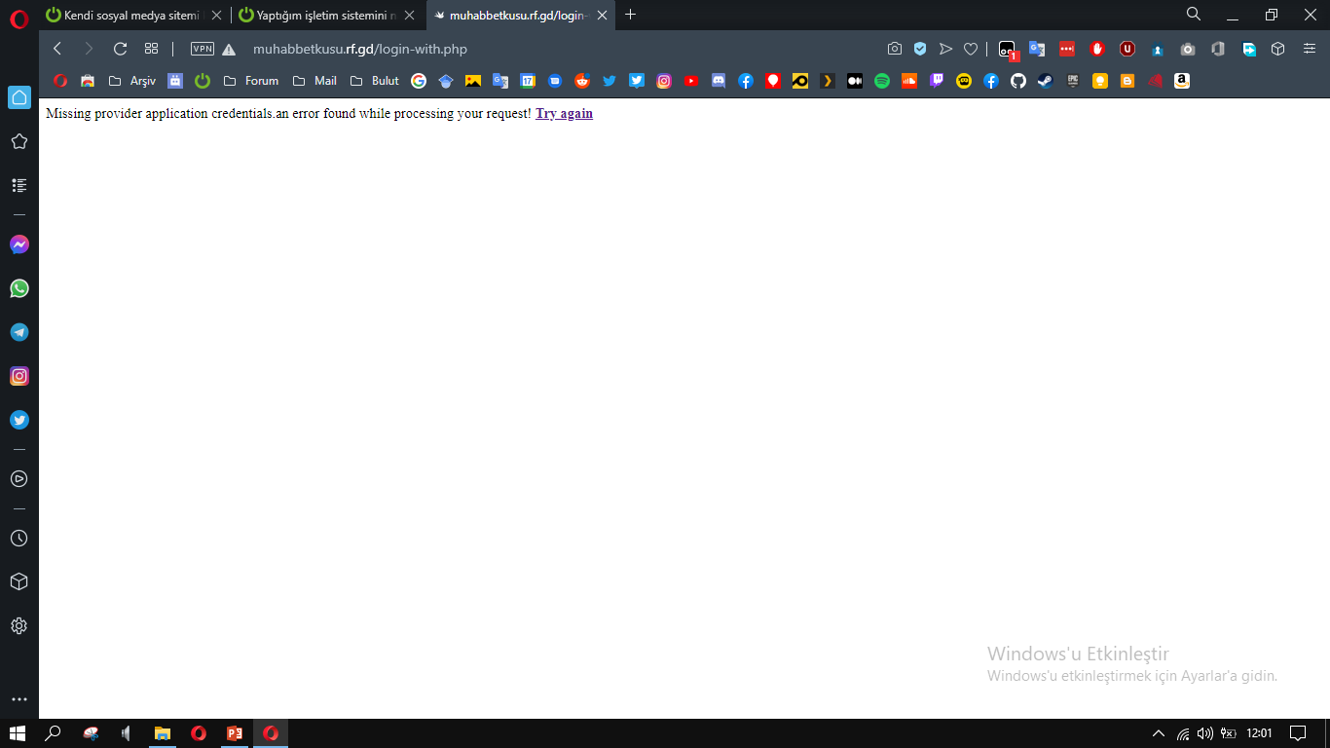Open the Bulut bookmarks folder
Screen dimensions: 1330x748
(x=374, y=81)
